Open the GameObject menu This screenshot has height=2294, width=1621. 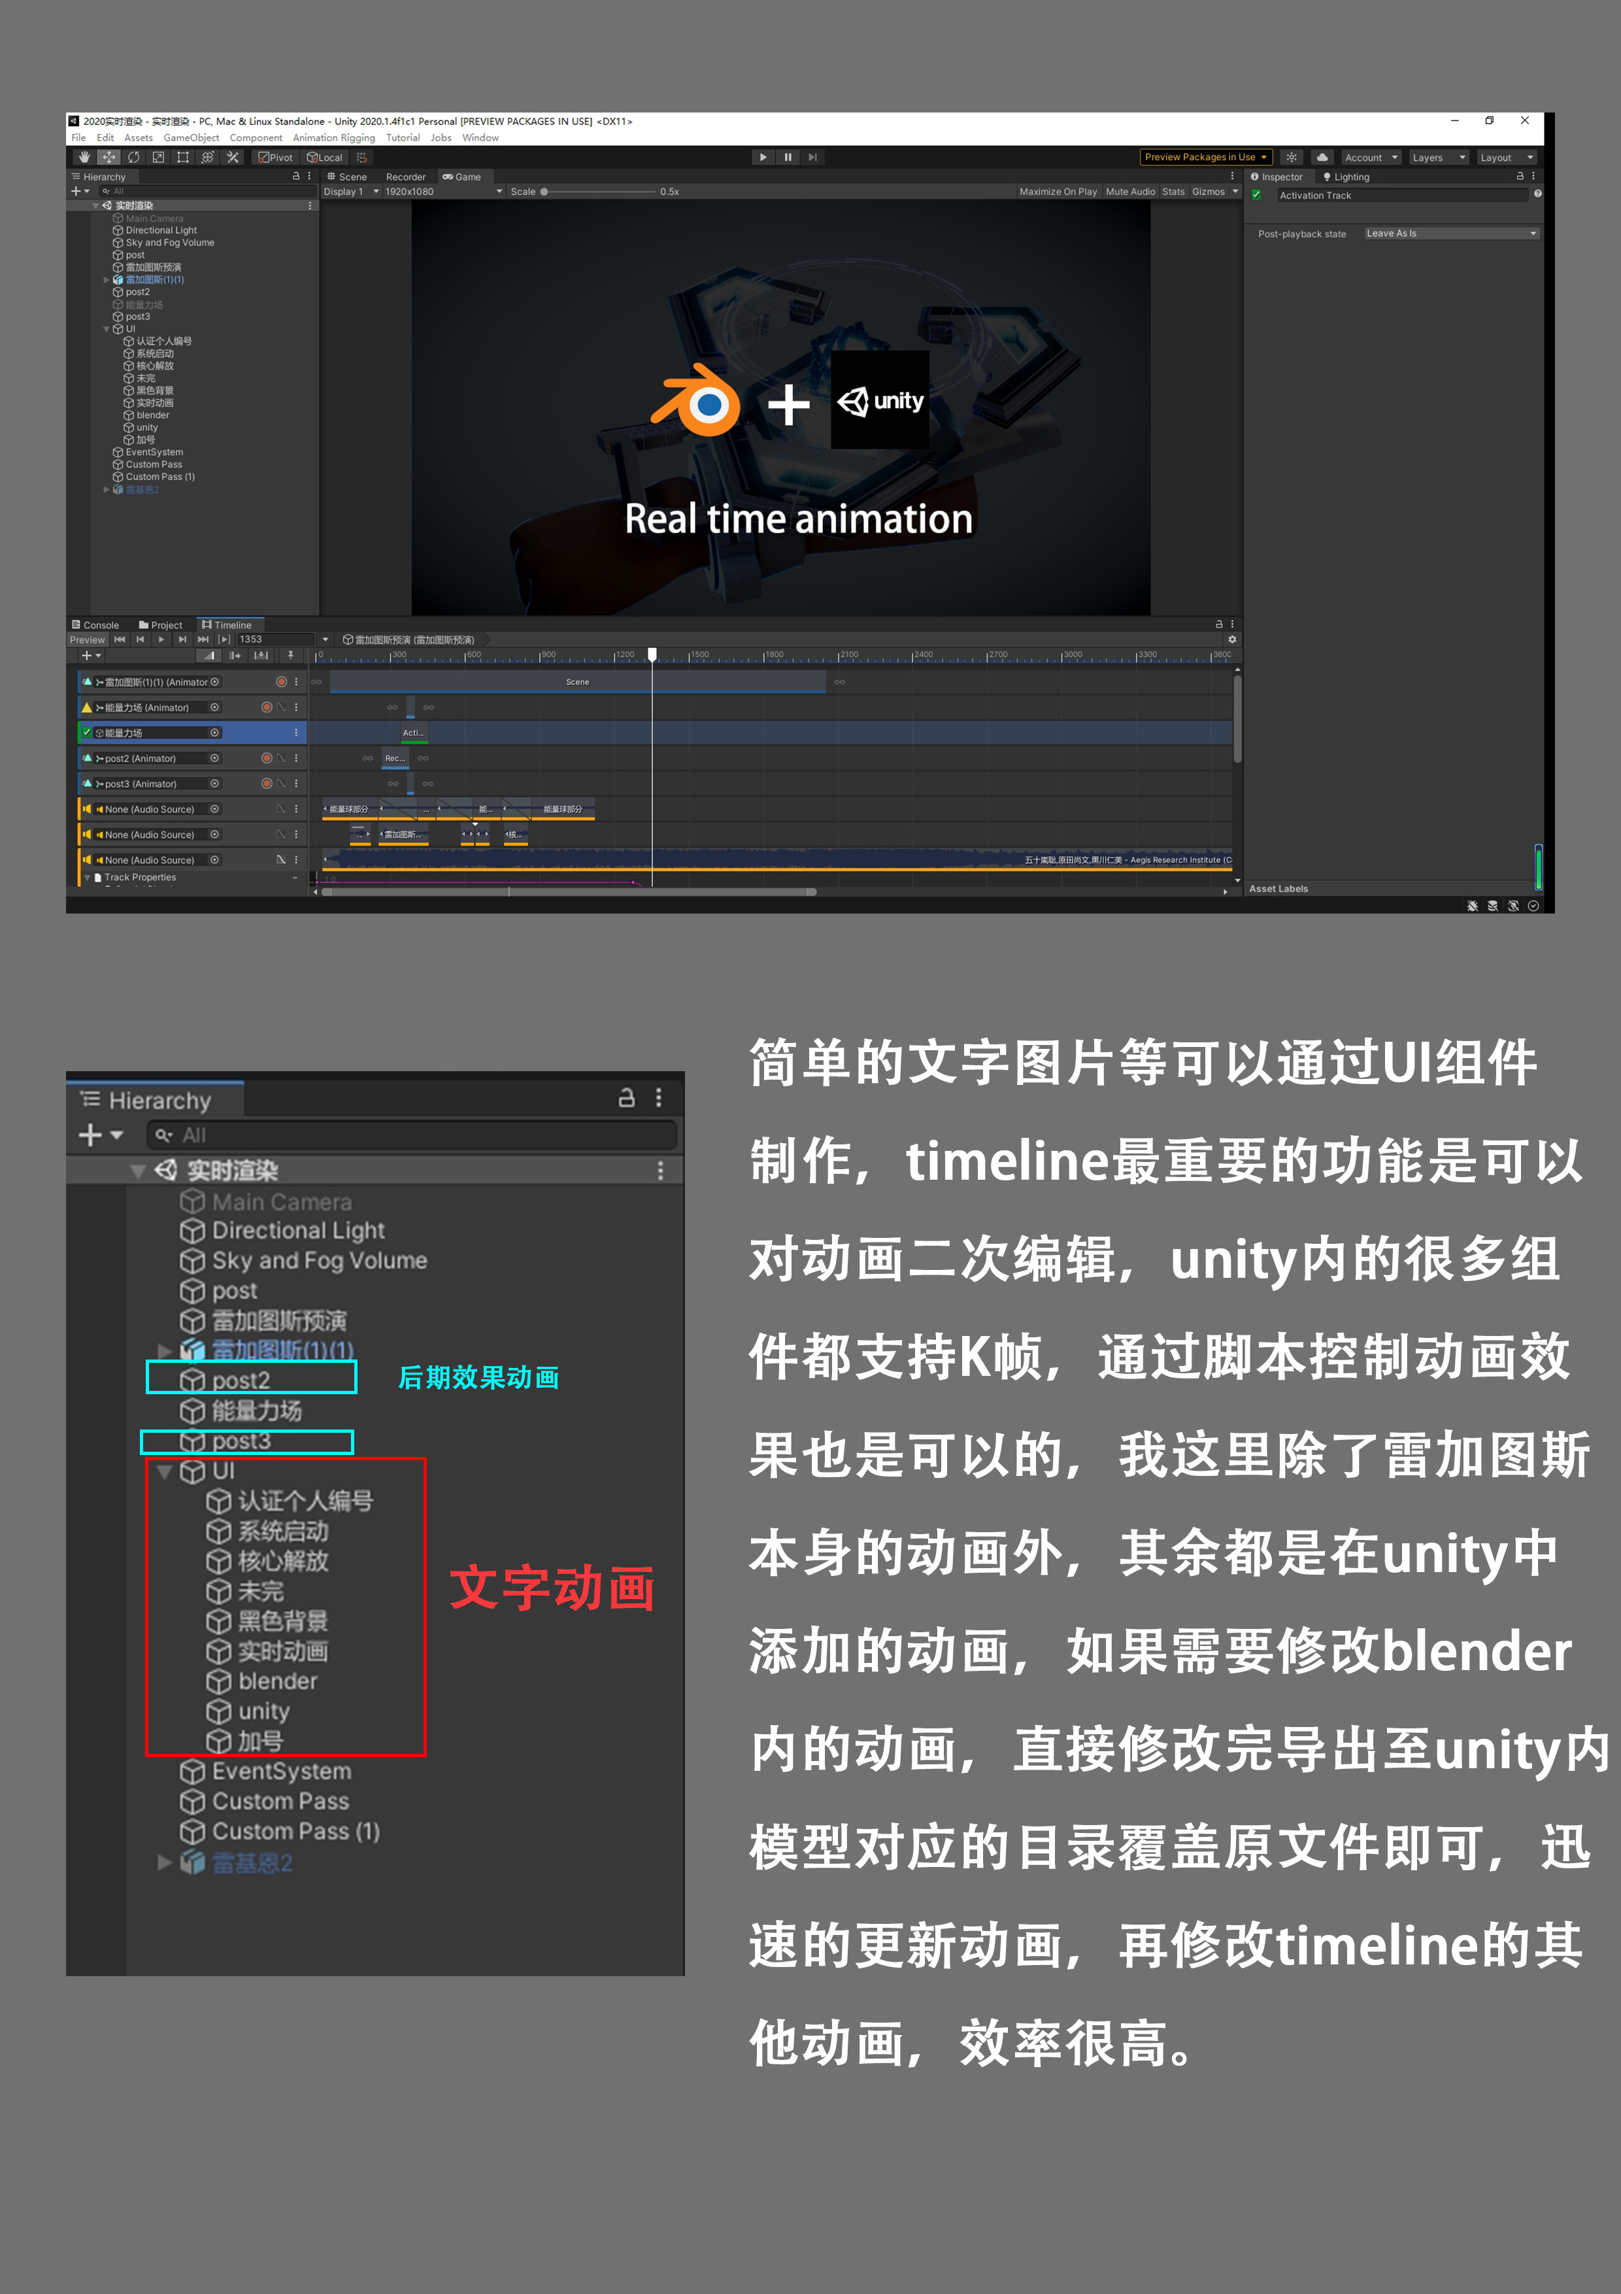pyautogui.click(x=191, y=138)
